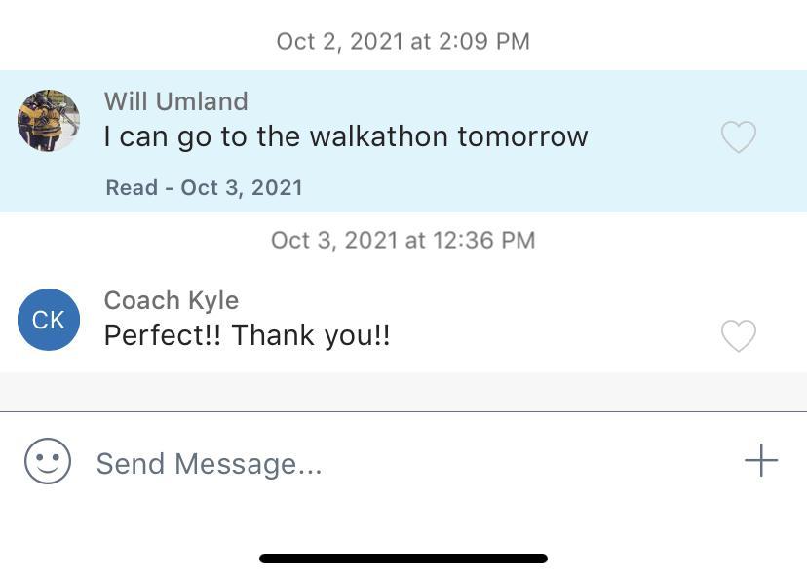The width and height of the screenshot is (807, 579).
Task: Open the emoji picker smiley icon
Action: coord(48,461)
